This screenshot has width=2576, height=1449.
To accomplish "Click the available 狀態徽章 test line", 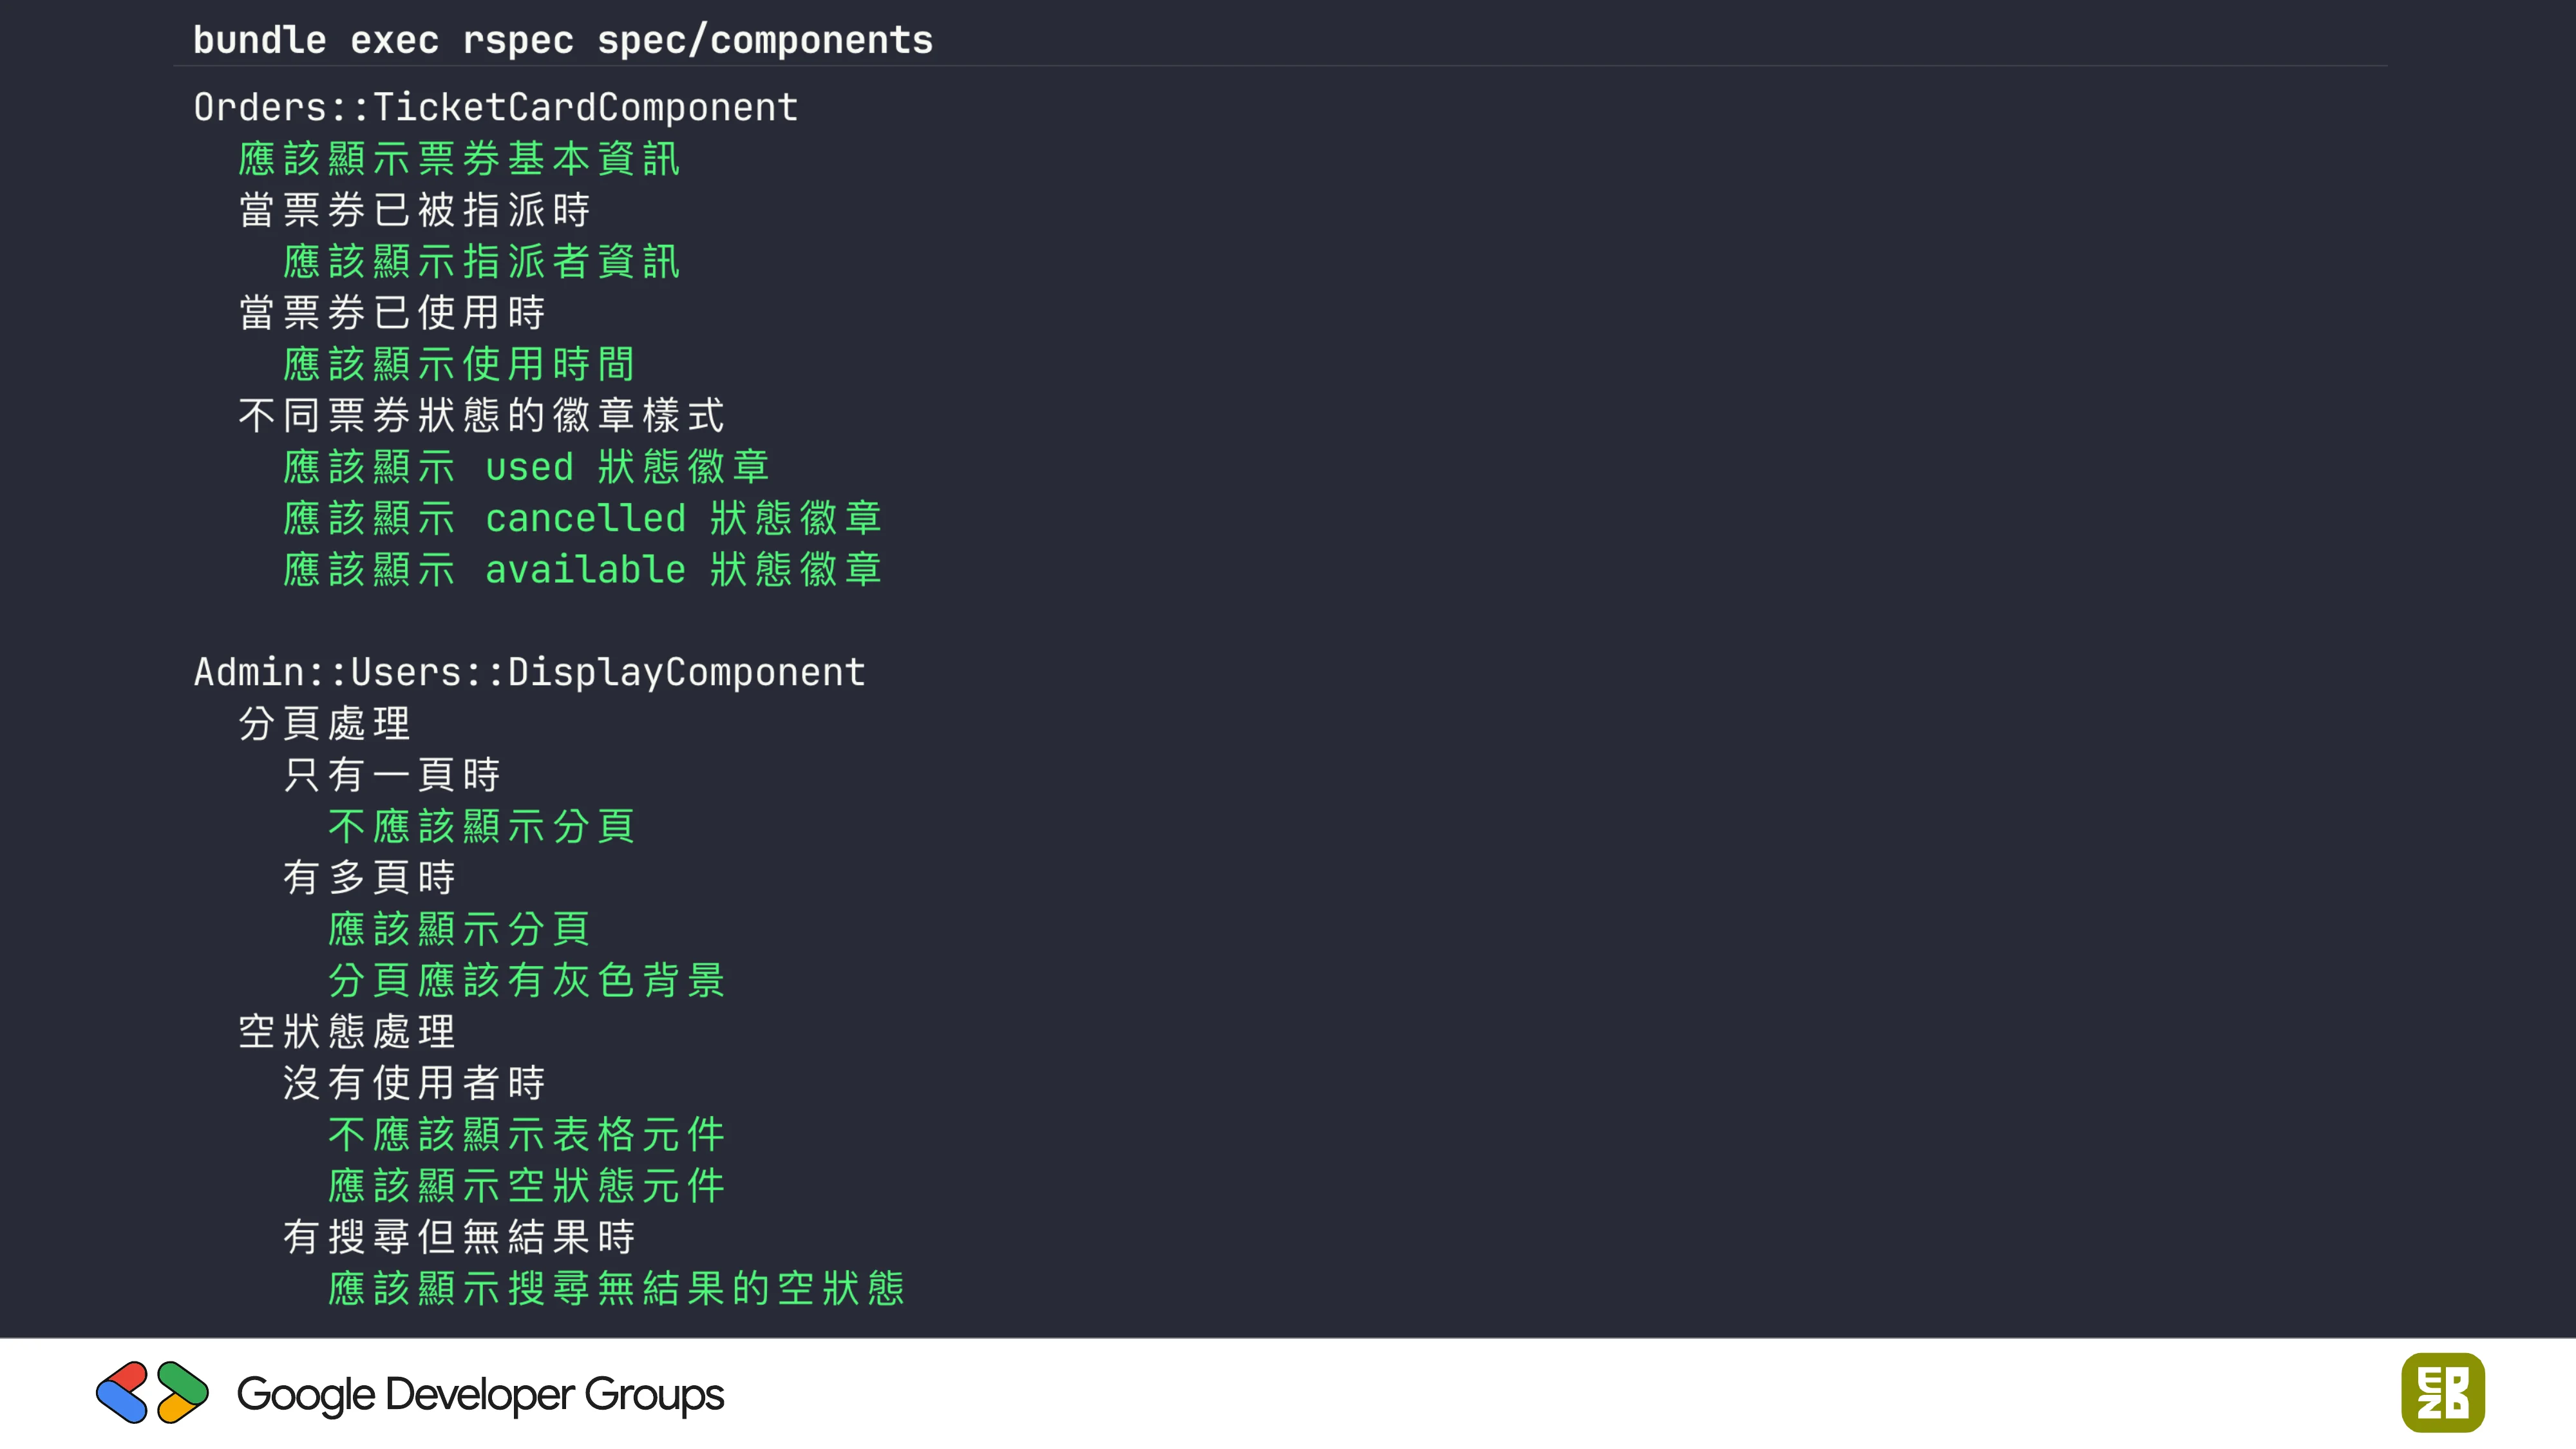I will point(582,570).
